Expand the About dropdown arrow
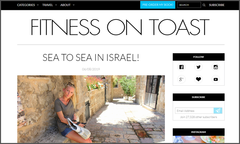 coord(74,5)
